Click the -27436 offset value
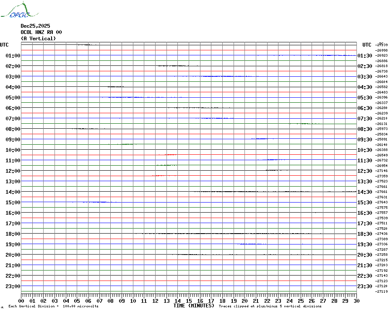 (381, 234)
